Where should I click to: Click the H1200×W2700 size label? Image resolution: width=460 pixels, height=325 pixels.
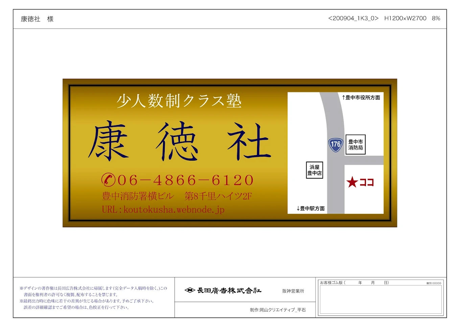click(405, 18)
